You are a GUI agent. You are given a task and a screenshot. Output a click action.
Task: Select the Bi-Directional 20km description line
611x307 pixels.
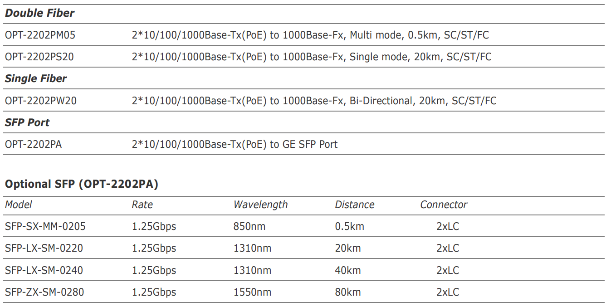(314, 101)
